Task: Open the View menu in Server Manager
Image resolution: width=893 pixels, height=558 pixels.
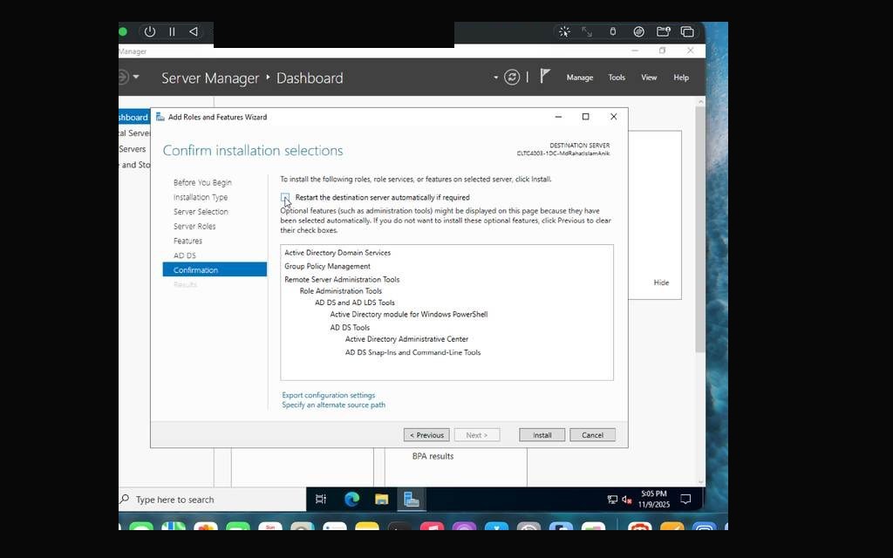Action: (649, 78)
